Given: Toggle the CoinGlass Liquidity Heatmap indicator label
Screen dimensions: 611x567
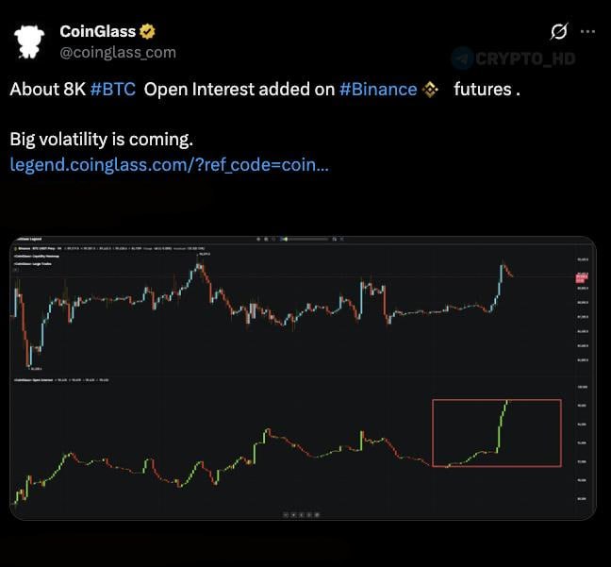Looking at the screenshot, I should 38,256.
